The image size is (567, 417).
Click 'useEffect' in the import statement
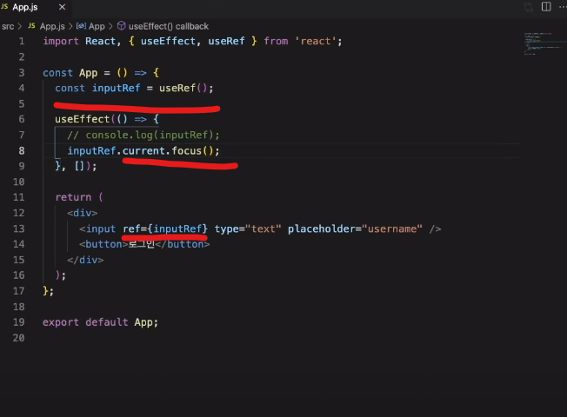[x=168, y=41]
